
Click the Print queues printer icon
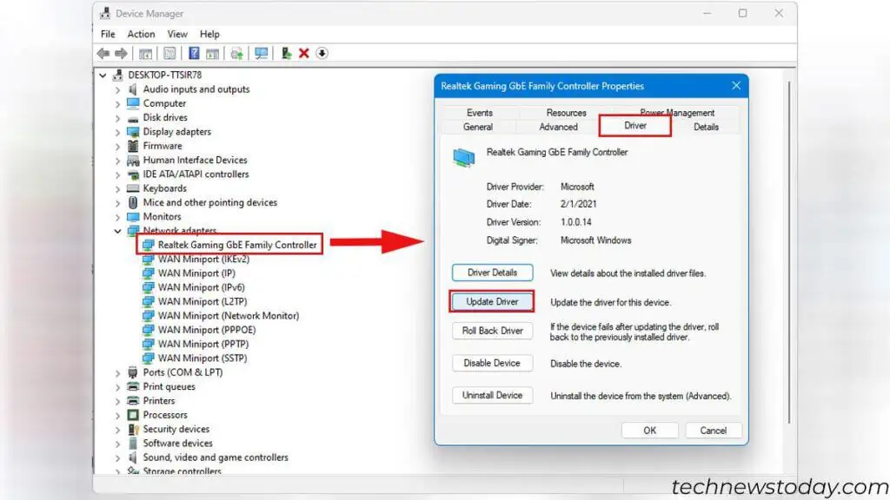[133, 386]
